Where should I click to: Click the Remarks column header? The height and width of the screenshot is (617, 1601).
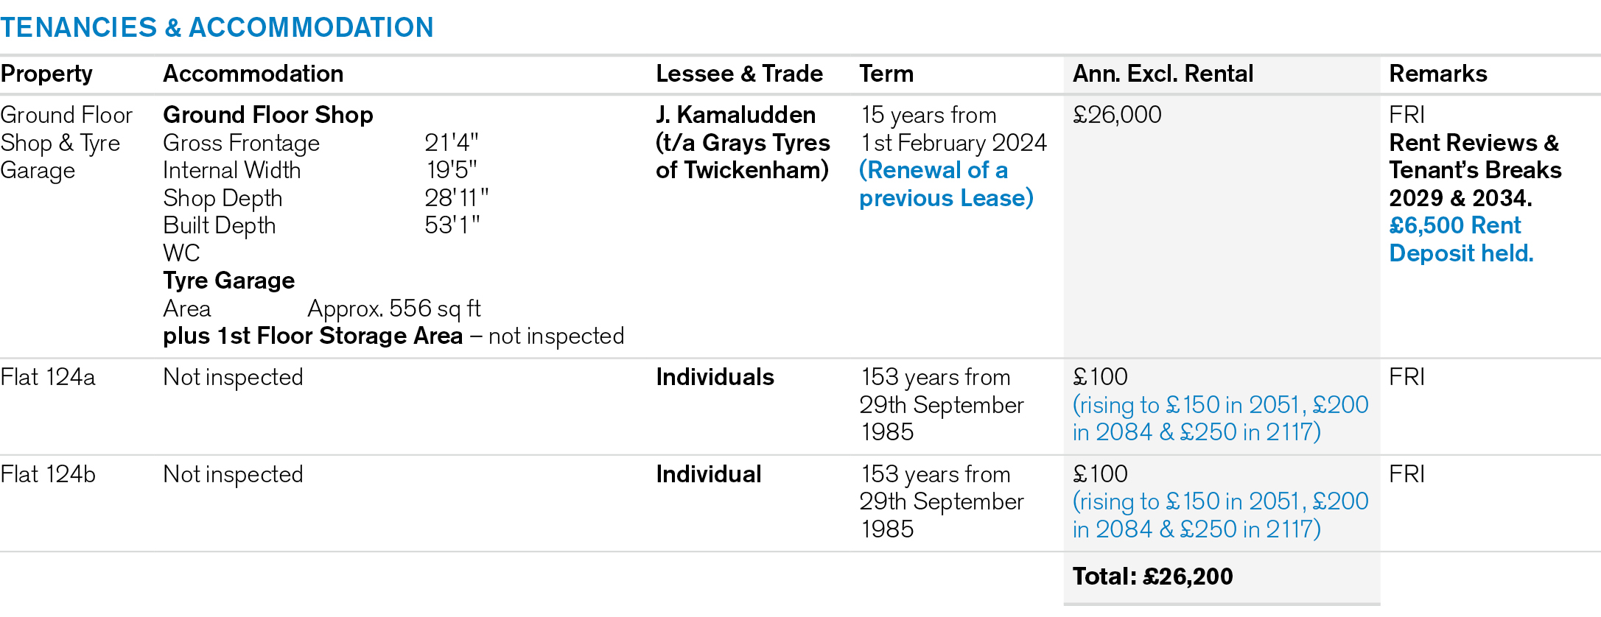coord(1437,74)
